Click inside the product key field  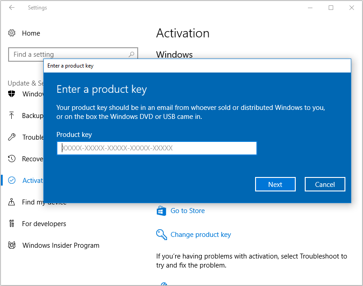click(156, 148)
